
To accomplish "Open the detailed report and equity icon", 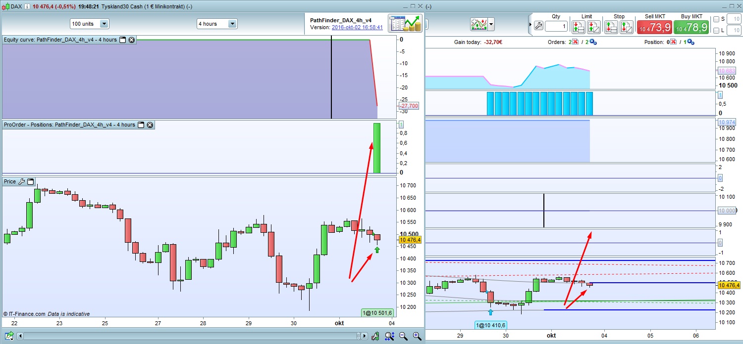I will pyautogui.click(x=405, y=24).
